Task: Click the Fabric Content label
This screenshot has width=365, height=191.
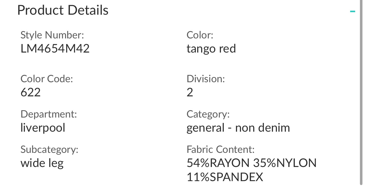Action: click(221, 149)
